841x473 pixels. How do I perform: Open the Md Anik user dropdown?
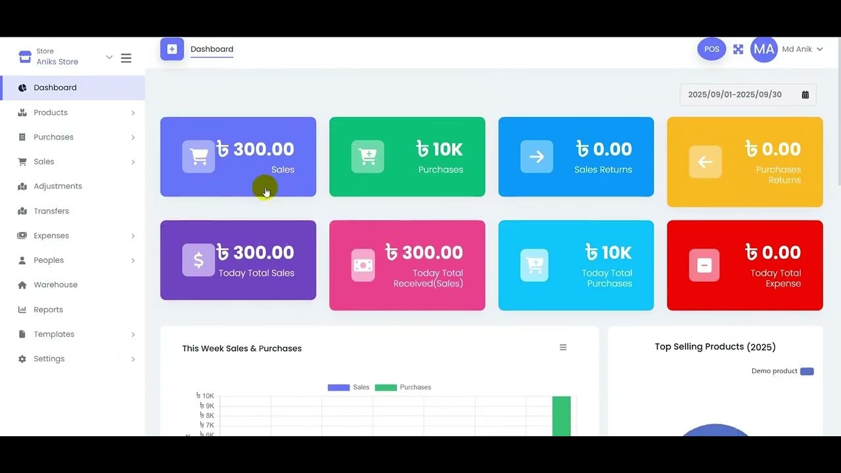pos(802,49)
